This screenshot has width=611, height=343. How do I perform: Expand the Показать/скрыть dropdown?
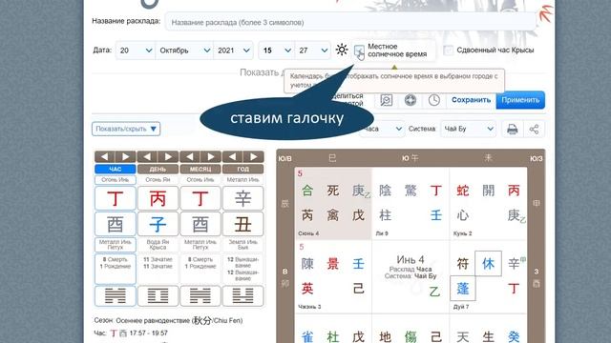(126, 129)
